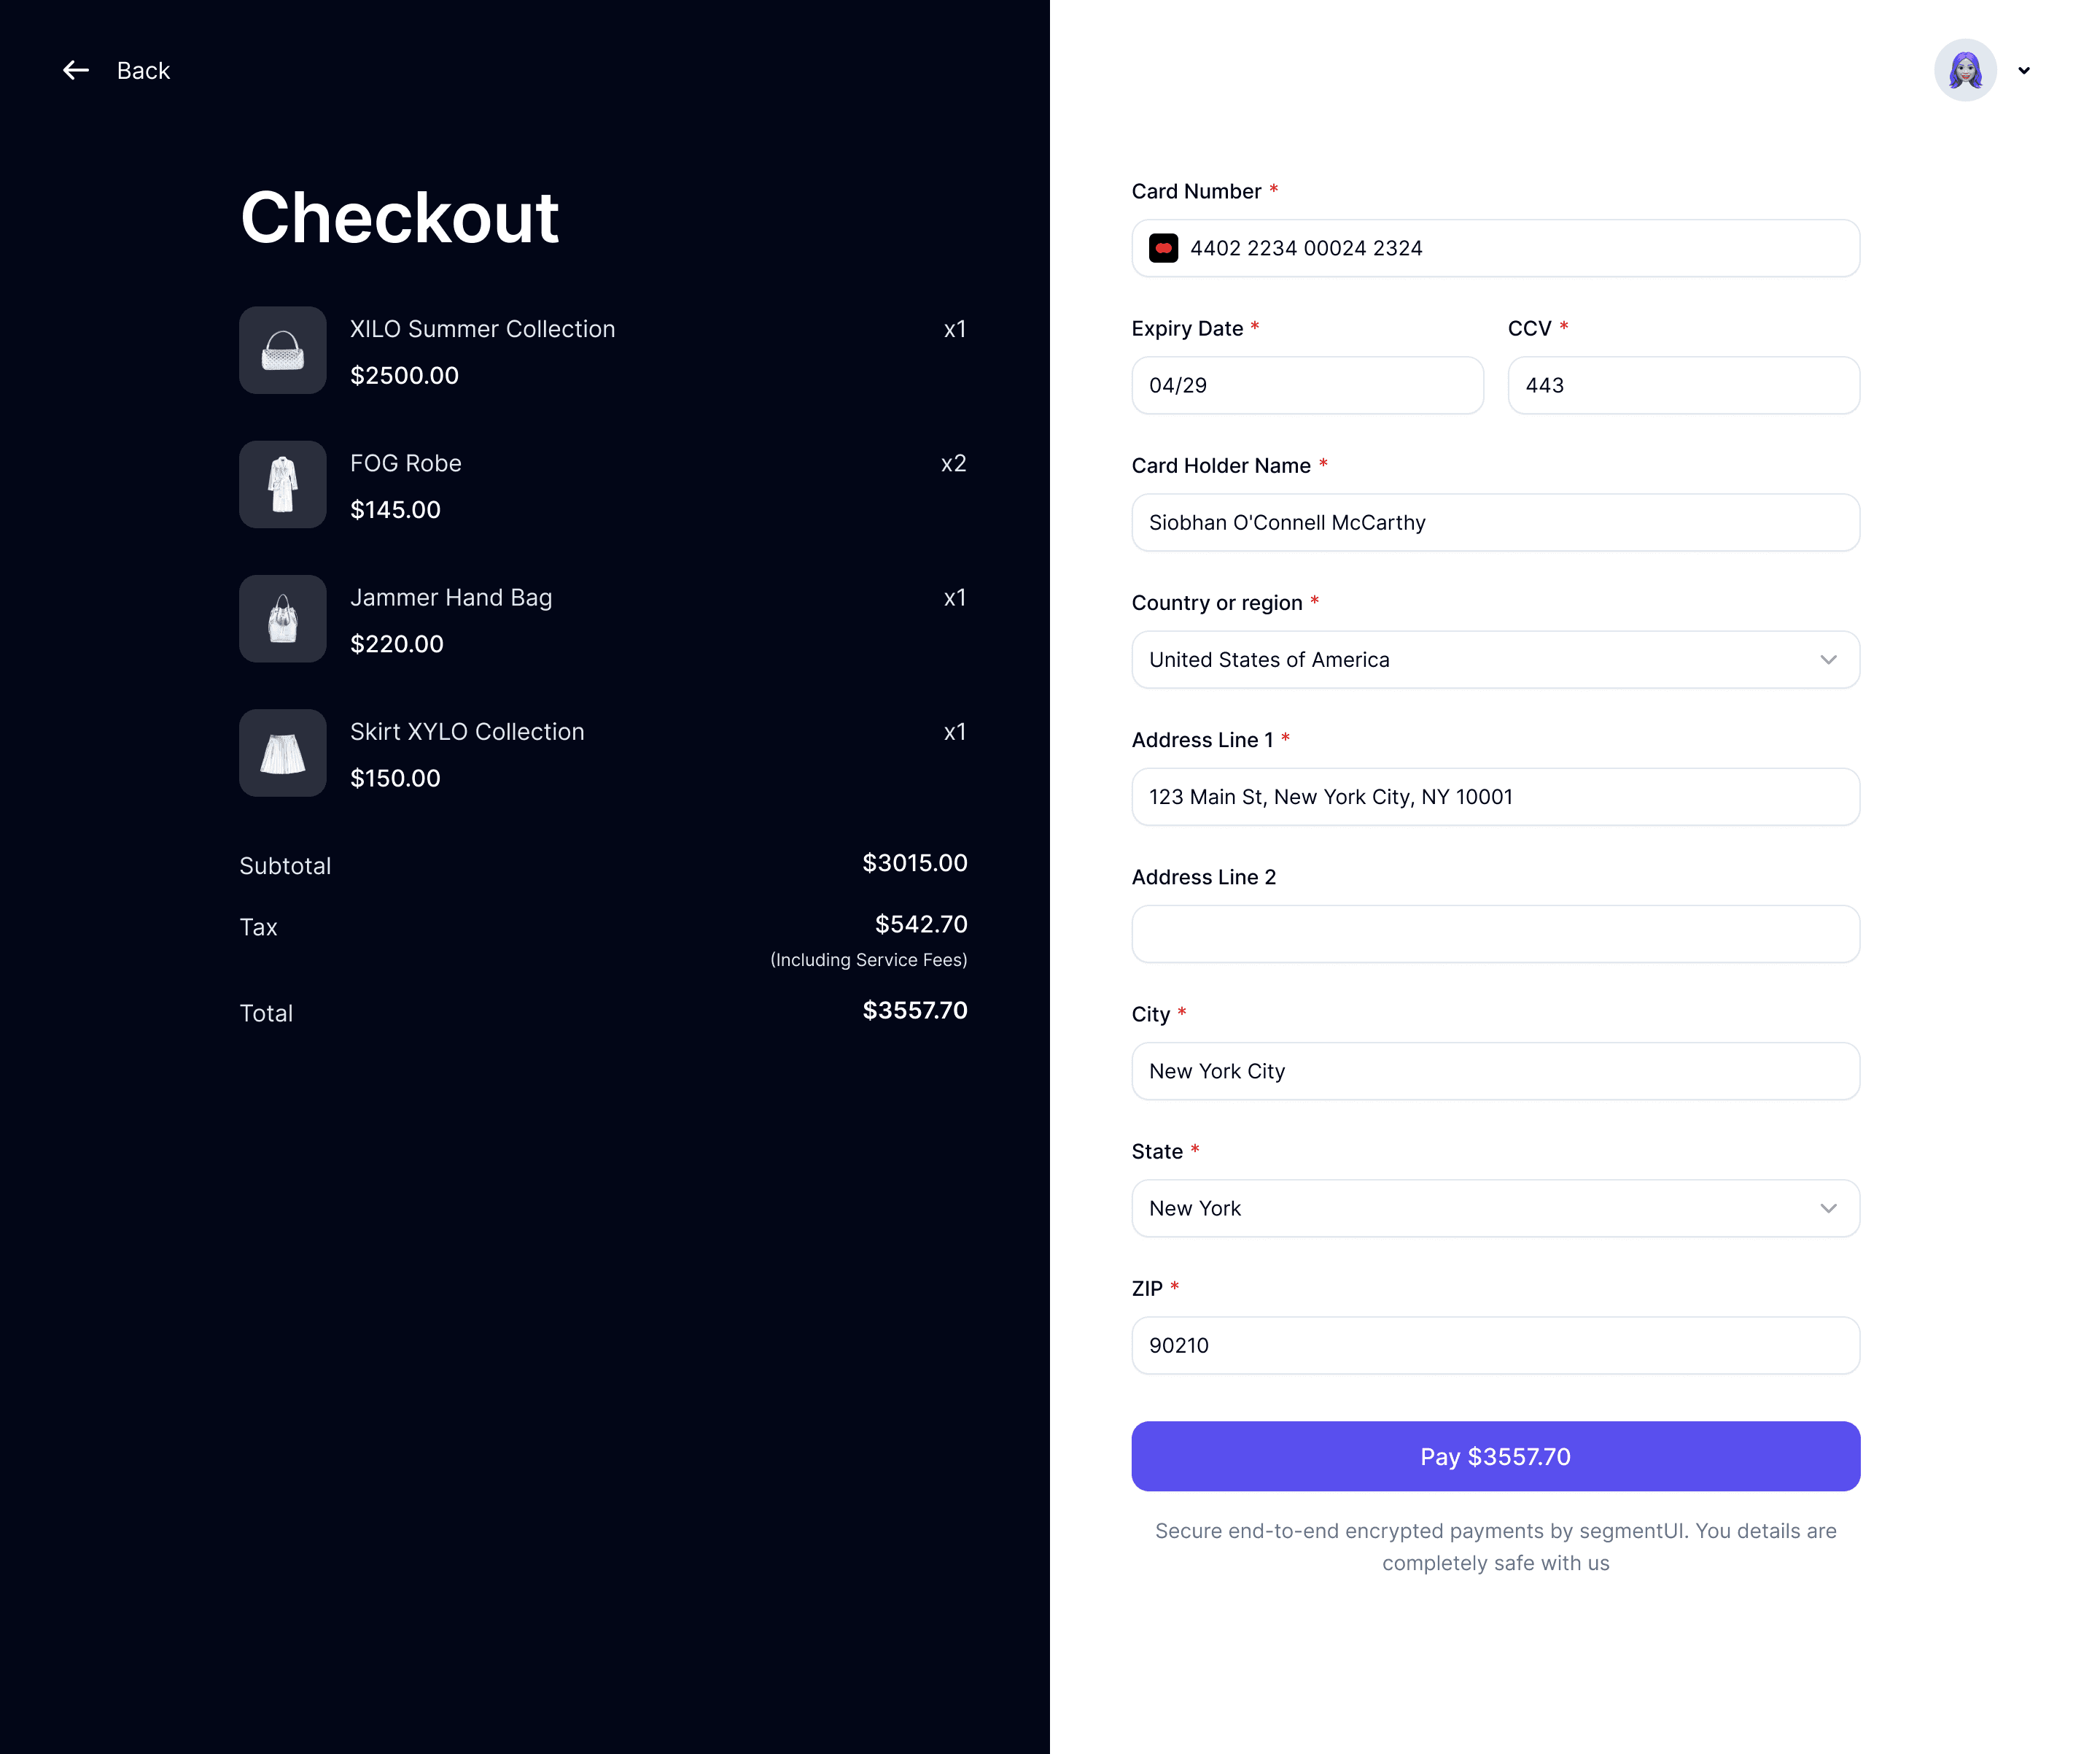Click the card brand icon in Card Number
The image size is (2100, 1754).
tap(1163, 248)
